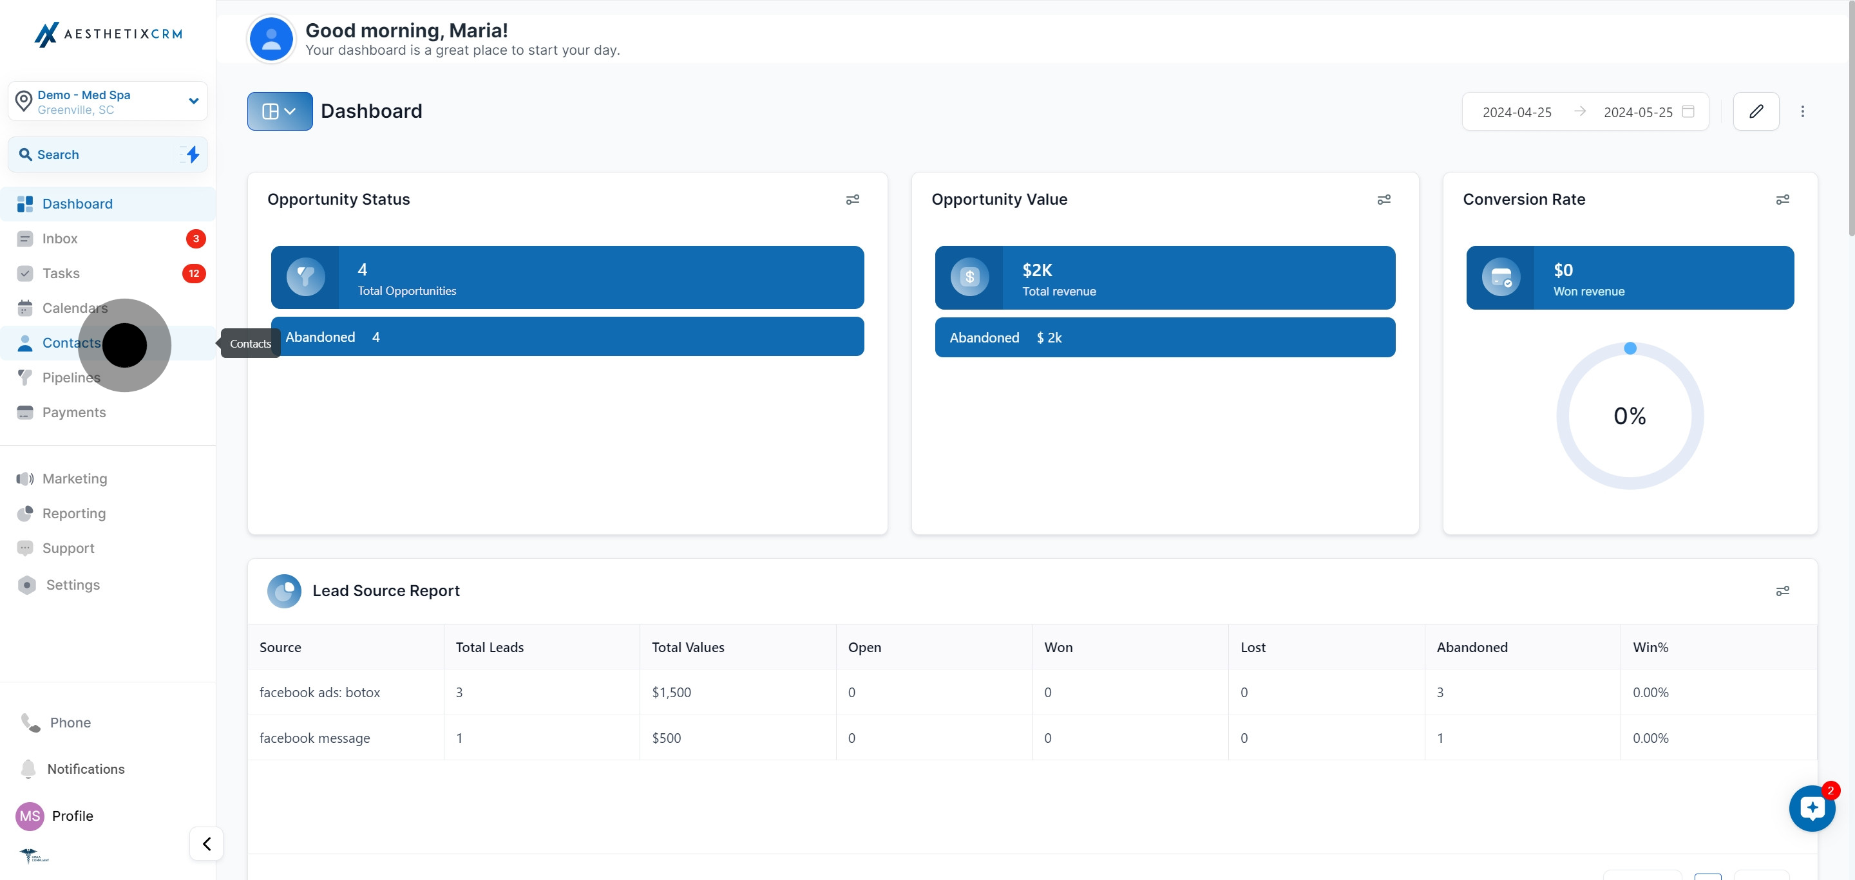Open the chat widget bubble

click(x=1812, y=808)
